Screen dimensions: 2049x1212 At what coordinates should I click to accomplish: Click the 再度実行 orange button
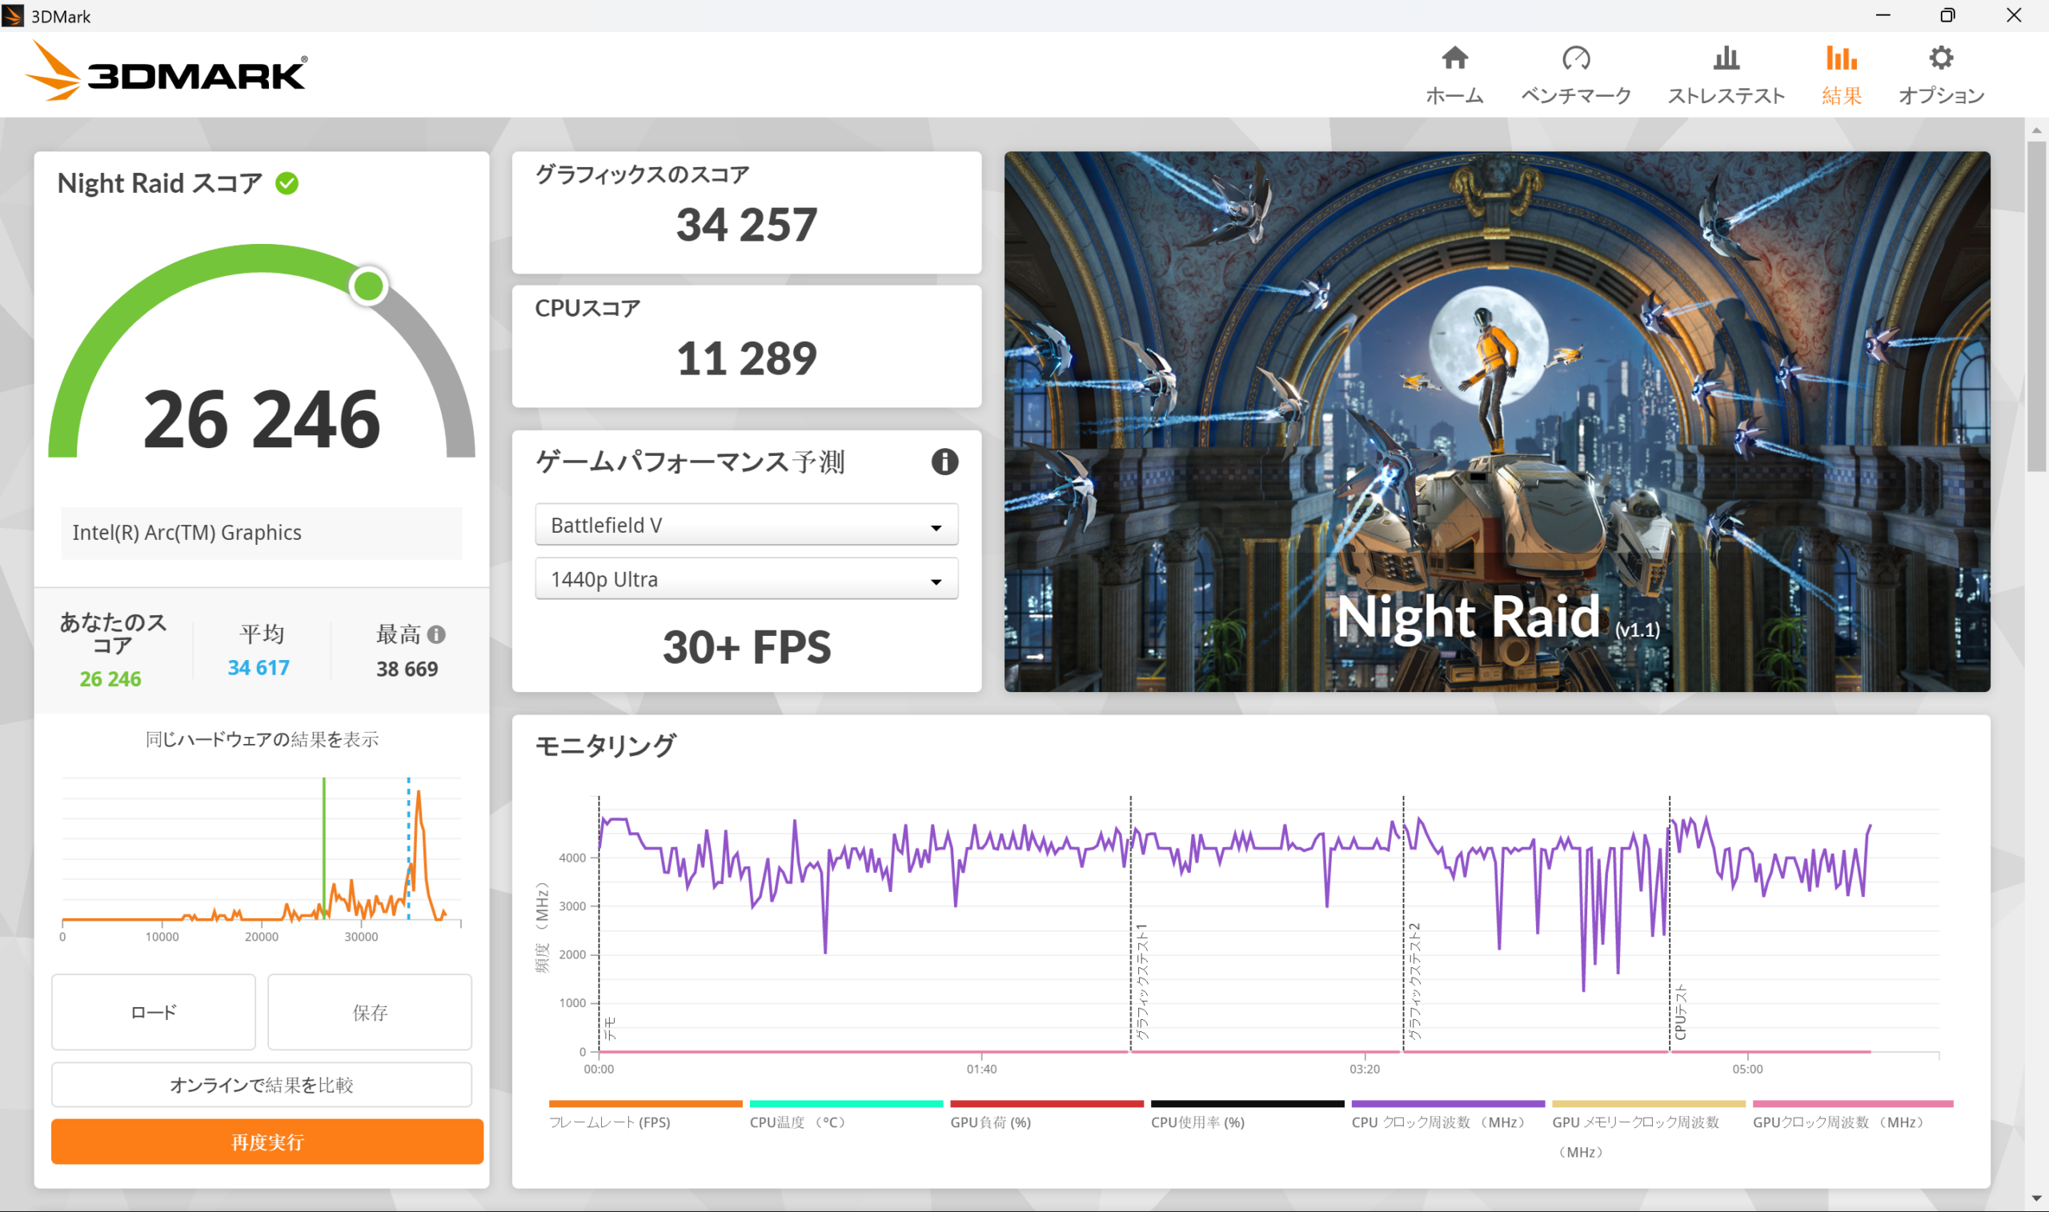[x=267, y=1141]
